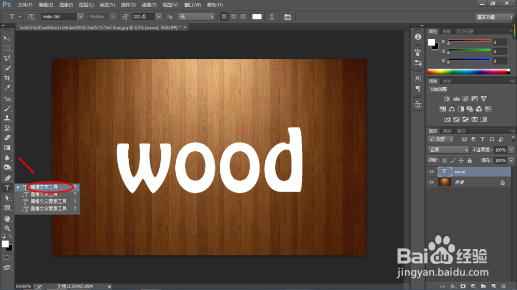Select the Gradient tool
Image resolution: width=517 pixels, height=290 pixels.
coord(7,148)
